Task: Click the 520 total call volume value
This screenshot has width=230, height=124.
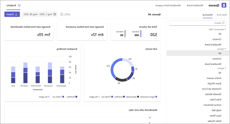Action: click(153, 35)
